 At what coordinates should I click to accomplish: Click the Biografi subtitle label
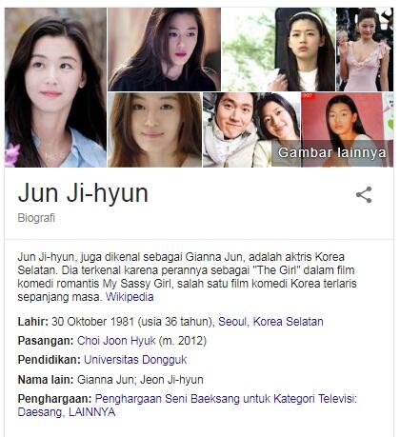tap(36, 218)
